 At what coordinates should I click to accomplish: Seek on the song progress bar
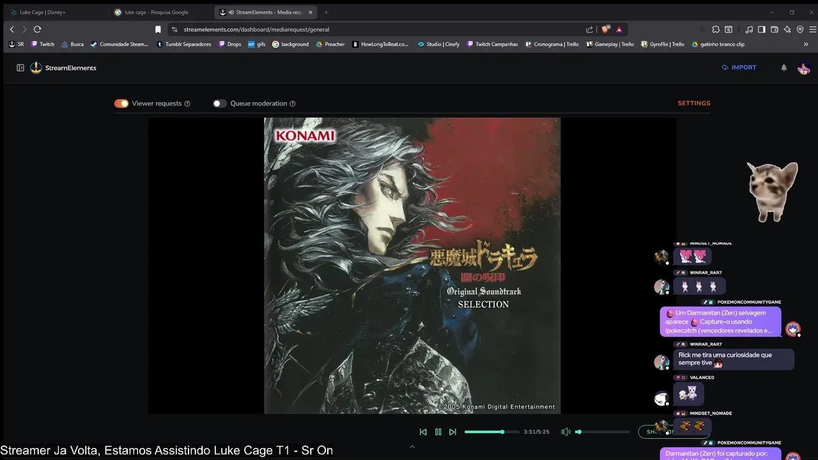491,432
